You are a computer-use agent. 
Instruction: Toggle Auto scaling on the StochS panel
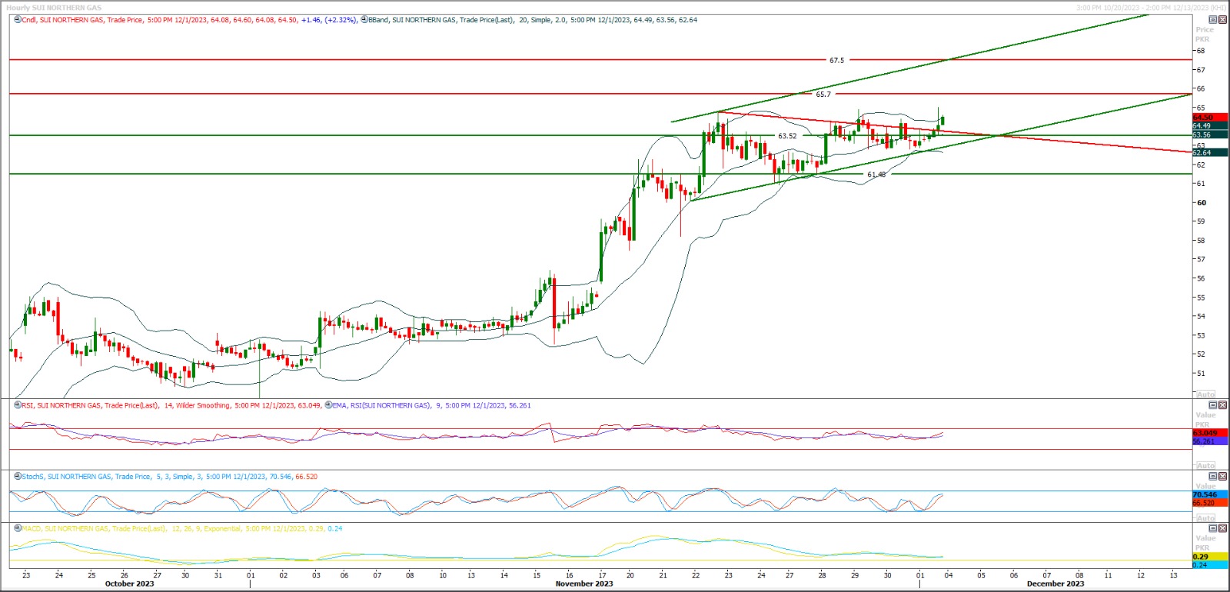1205,517
